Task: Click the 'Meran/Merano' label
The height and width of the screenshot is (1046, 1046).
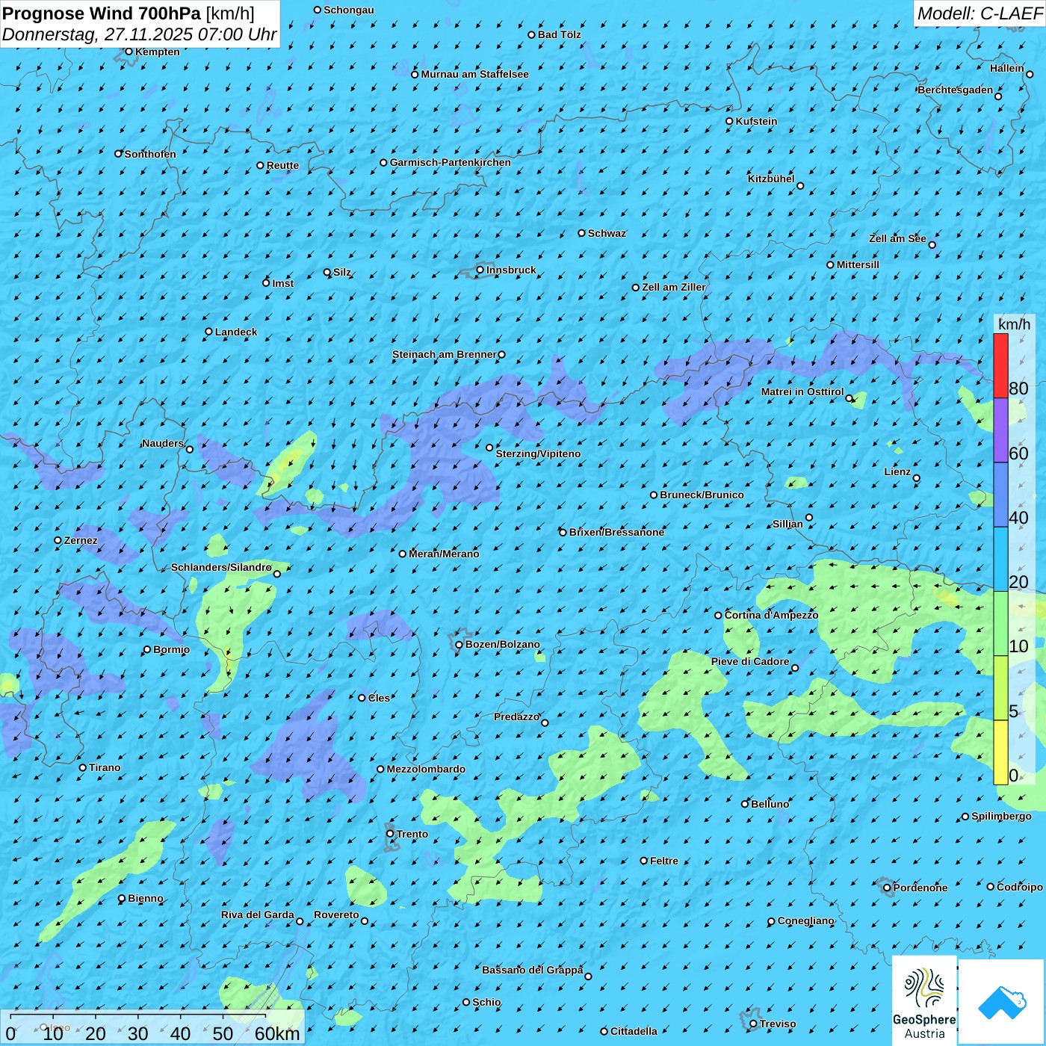Action: tap(444, 554)
